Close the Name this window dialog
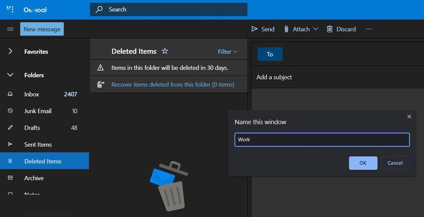 pos(409,116)
